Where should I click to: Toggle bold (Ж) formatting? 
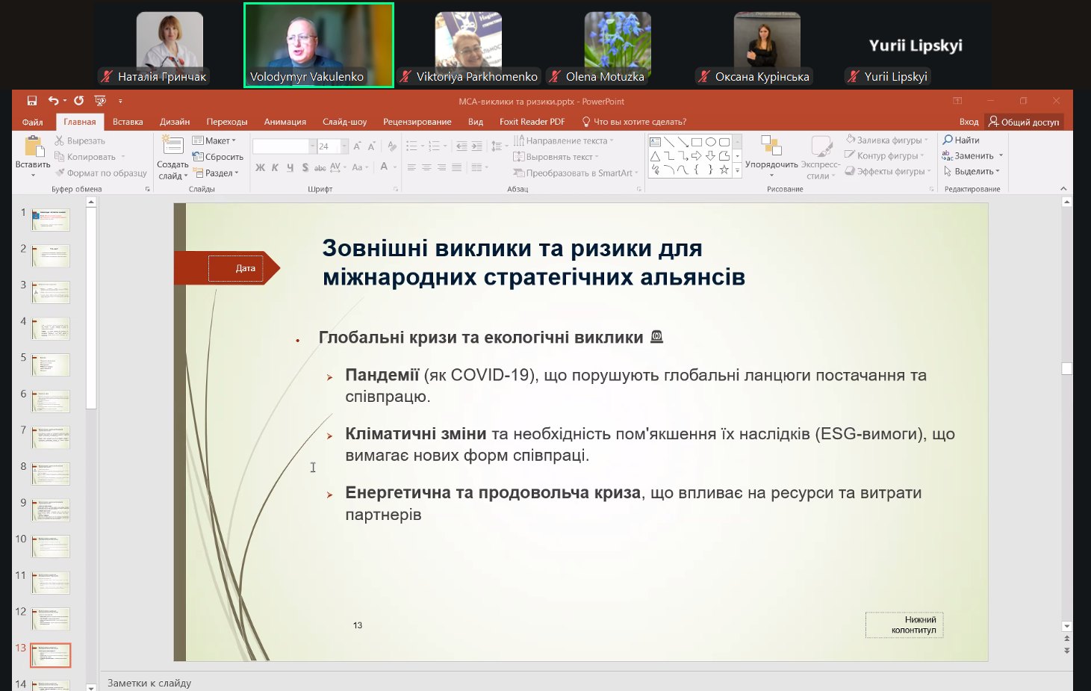(x=260, y=167)
